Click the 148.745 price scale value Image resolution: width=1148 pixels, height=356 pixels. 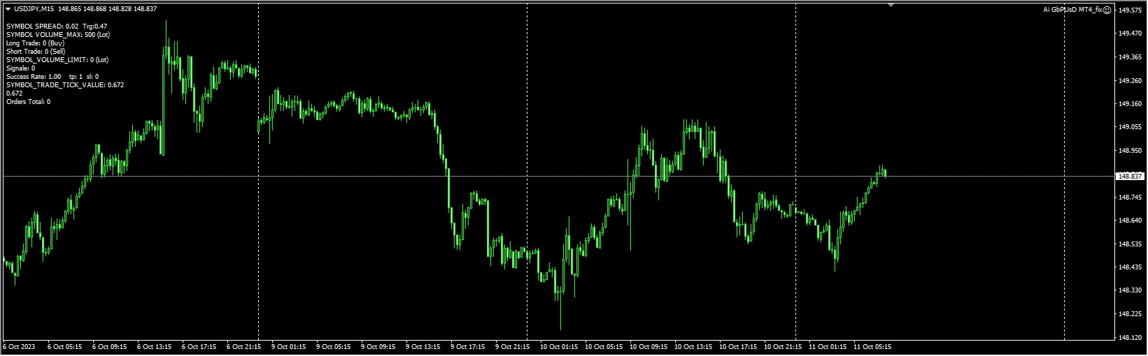[1130, 197]
